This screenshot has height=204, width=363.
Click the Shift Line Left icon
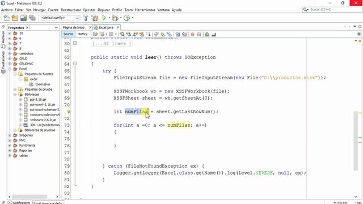pos(178,34)
